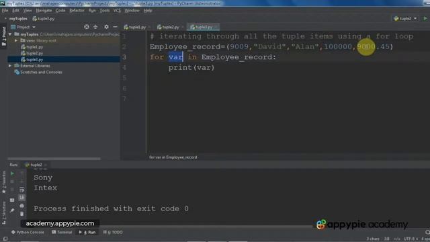Click 'for var in Employee_record' editor breadcrumb

[173, 157]
